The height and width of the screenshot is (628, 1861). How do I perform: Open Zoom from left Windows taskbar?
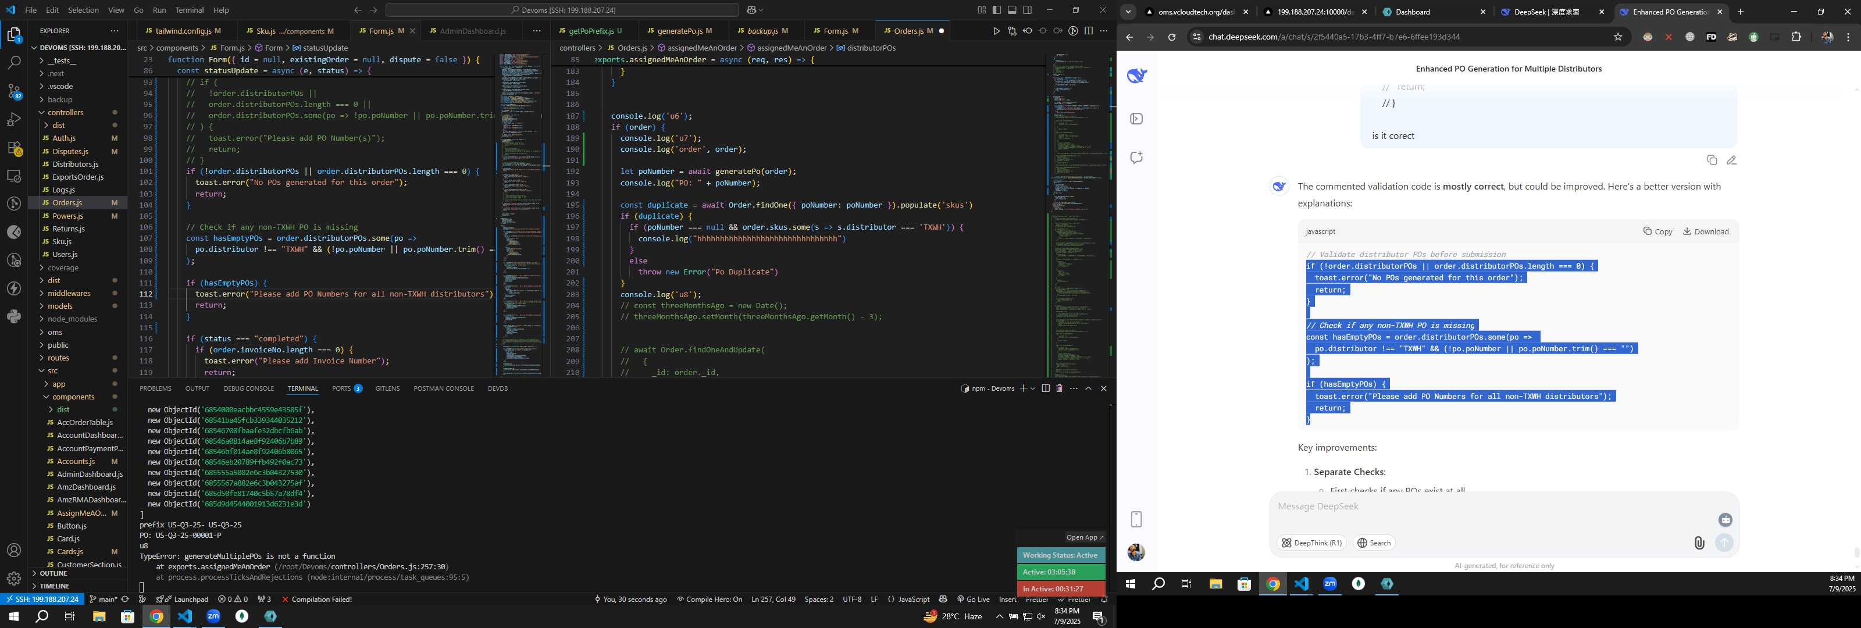pyautogui.click(x=214, y=616)
